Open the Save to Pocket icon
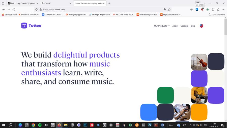The width and height of the screenshot is (227, 128). (x=191, y=9)
